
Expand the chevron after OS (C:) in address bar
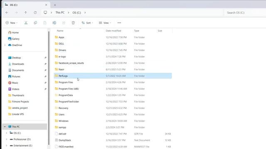85,13
